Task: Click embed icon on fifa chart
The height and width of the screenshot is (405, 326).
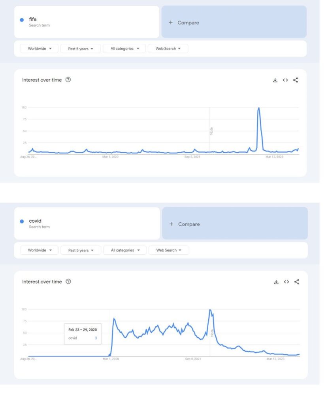Action: click(x=285, y=80)
